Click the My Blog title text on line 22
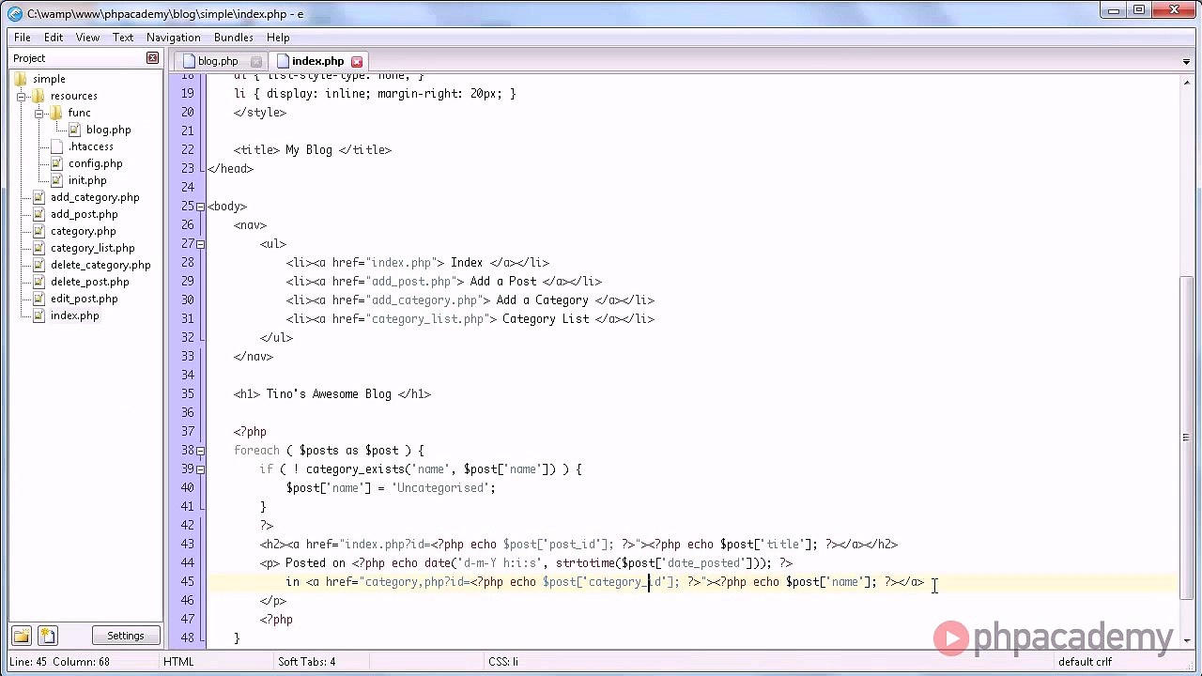 [309, 150]
